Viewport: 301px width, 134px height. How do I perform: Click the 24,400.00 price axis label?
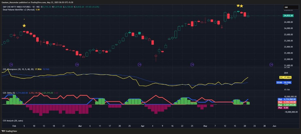288,22
